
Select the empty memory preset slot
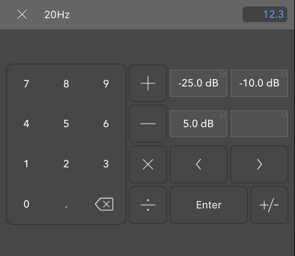click(x=259, y=124)
